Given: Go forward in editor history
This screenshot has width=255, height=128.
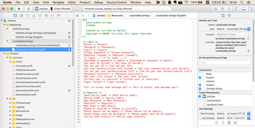Looking at the screenshot, I should tap(89, 16).
